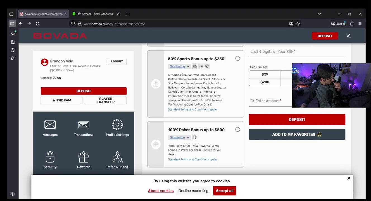Select the $25 quick amount

pos(265,74)
